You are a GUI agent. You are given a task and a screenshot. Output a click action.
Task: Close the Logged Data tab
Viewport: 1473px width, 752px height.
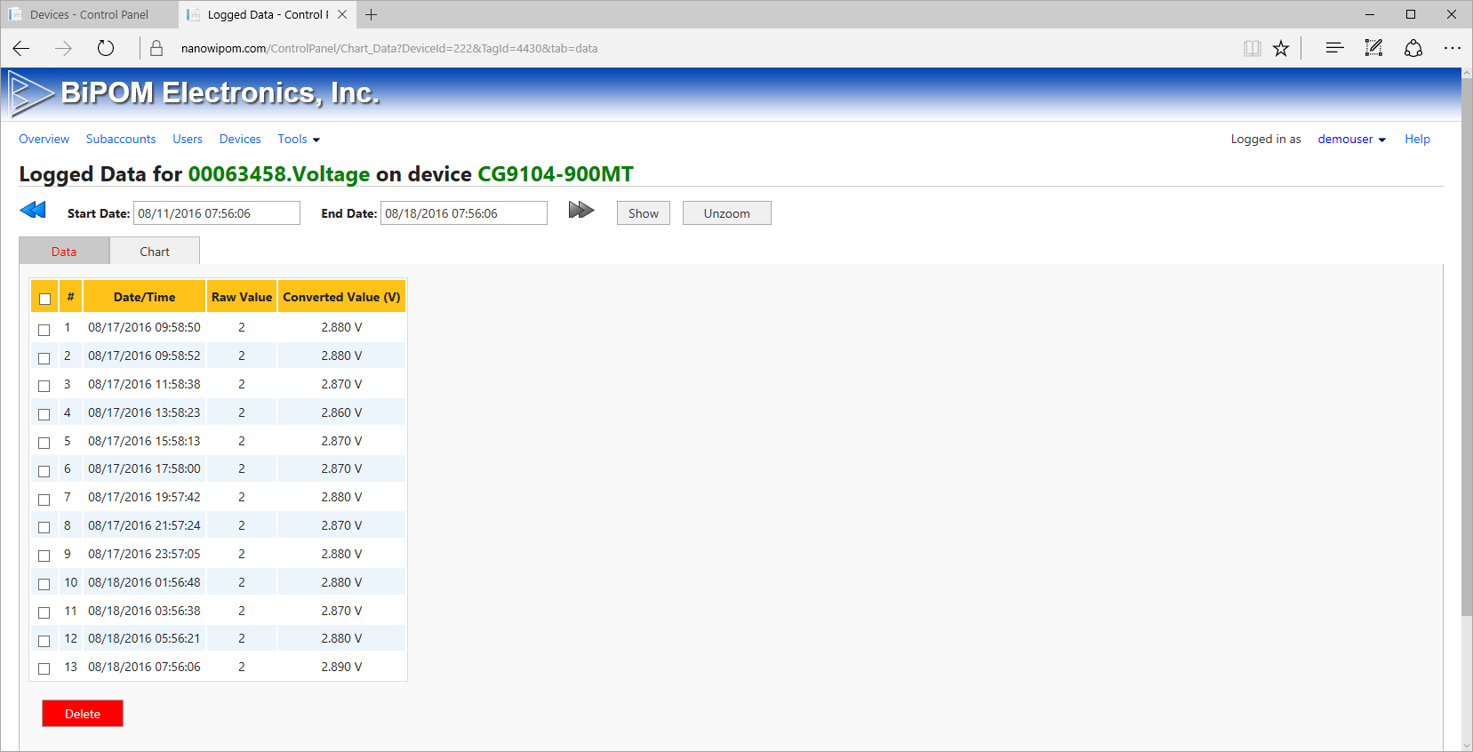point(342,14)
